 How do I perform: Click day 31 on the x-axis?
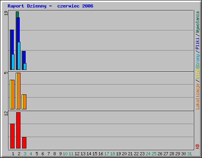pyautogui.click(x=189, y=154)
